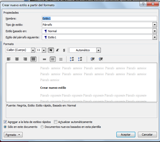Viewport: 160px width, 142px height.
Task: Select Documentos nuevos basados en esta plantilla
Action: (x=42, y=127)
